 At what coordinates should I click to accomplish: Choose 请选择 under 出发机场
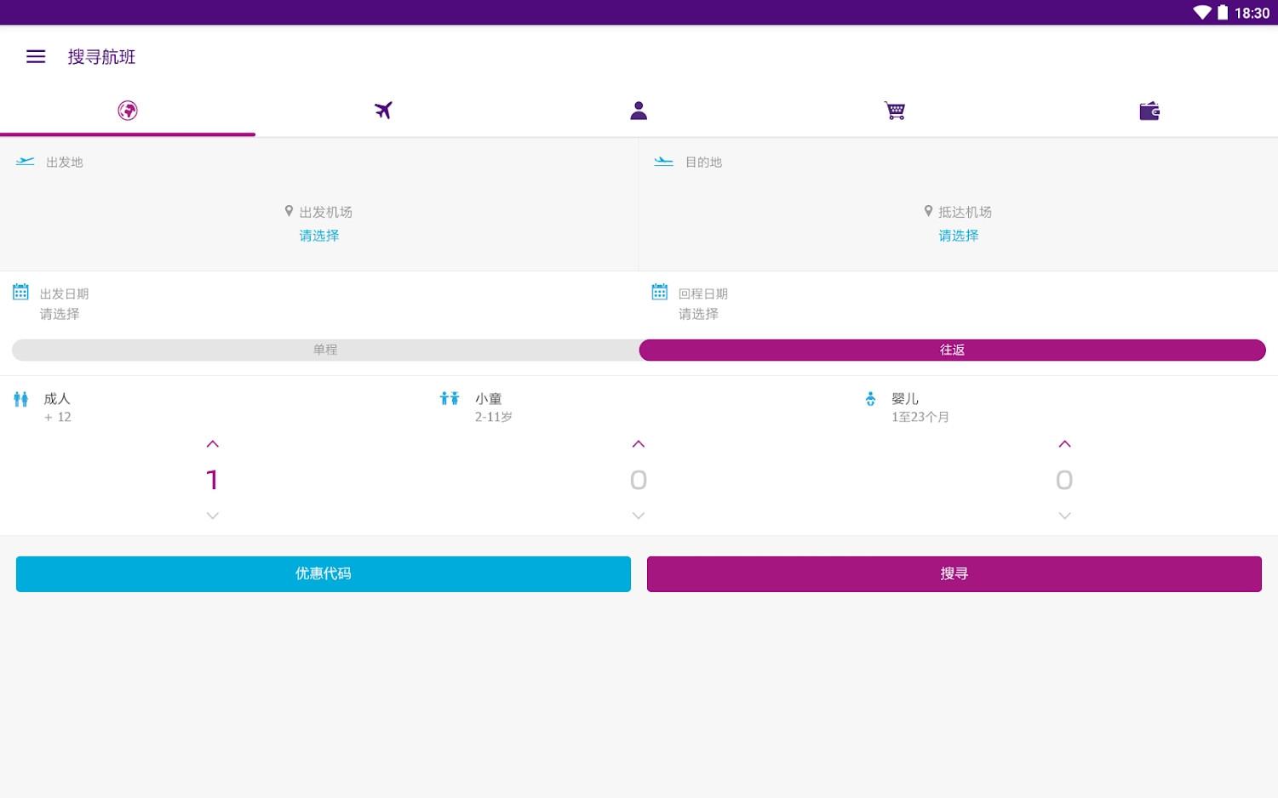[318, 235]
